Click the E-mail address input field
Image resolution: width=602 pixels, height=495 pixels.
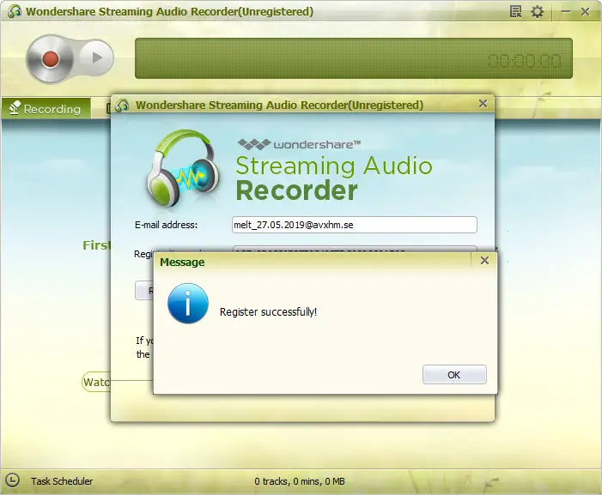tap(355, 225)
